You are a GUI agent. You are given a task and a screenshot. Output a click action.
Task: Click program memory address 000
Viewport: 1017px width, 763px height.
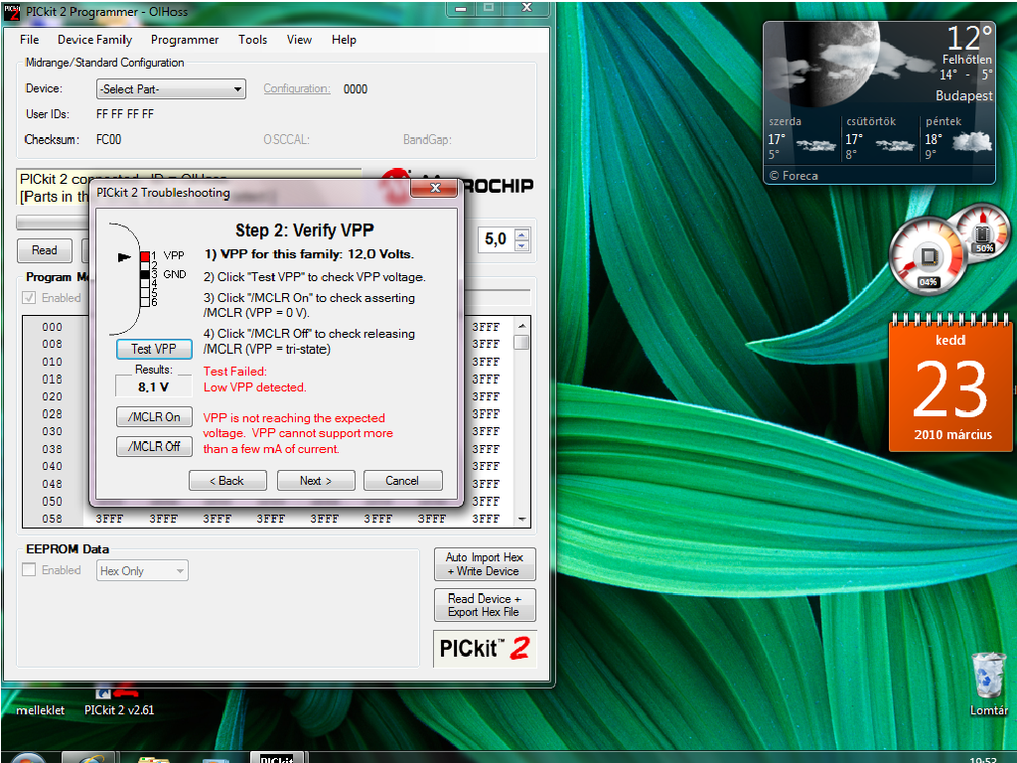[52, 327]
